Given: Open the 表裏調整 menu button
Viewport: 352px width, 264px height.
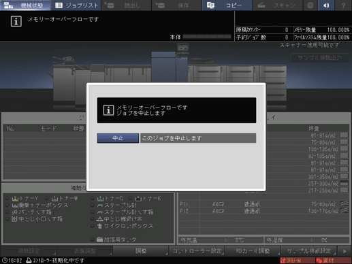Looking at the screenshot, I should 85,251.
